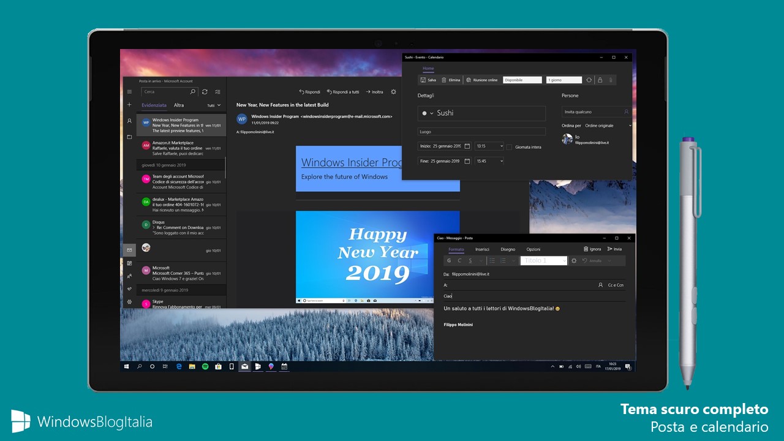Switch to Calendar using the Mail sidebar icon

pyautogui.click(x=129, y=263)
